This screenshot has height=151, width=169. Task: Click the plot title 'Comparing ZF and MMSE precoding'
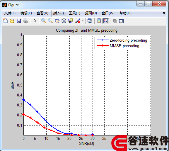[87, 30]
